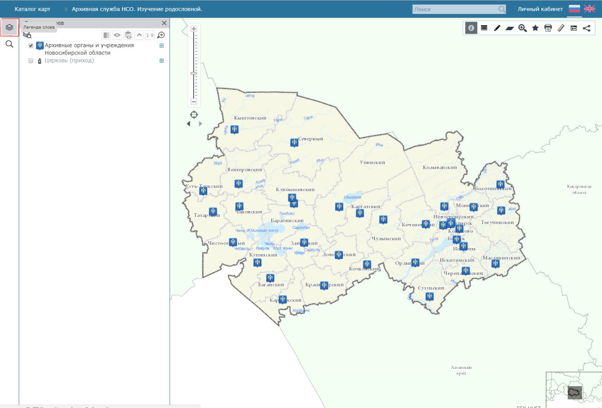Open the Каталог карт menu
The image size is (602, 408).
33,9
